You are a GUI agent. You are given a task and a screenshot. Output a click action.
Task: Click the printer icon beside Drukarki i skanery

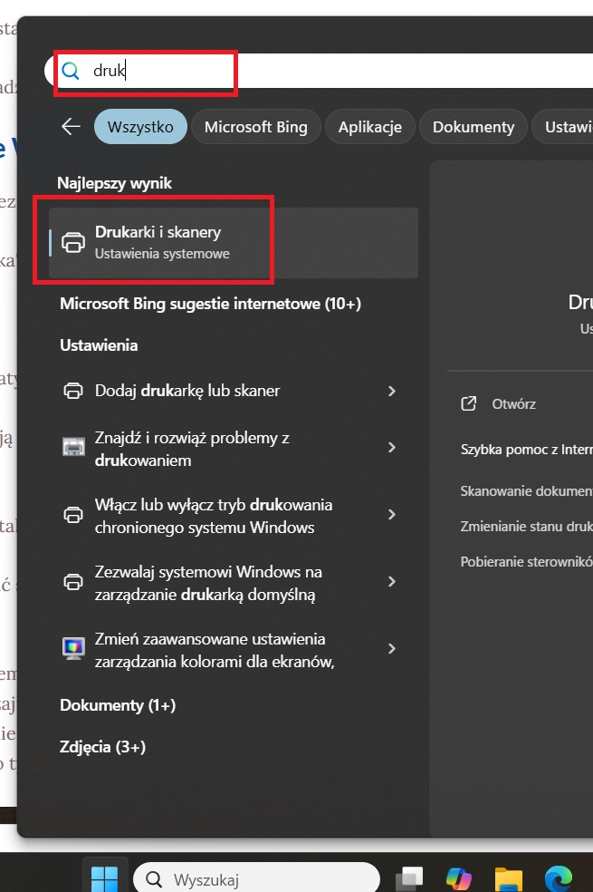tap(73, 242)
